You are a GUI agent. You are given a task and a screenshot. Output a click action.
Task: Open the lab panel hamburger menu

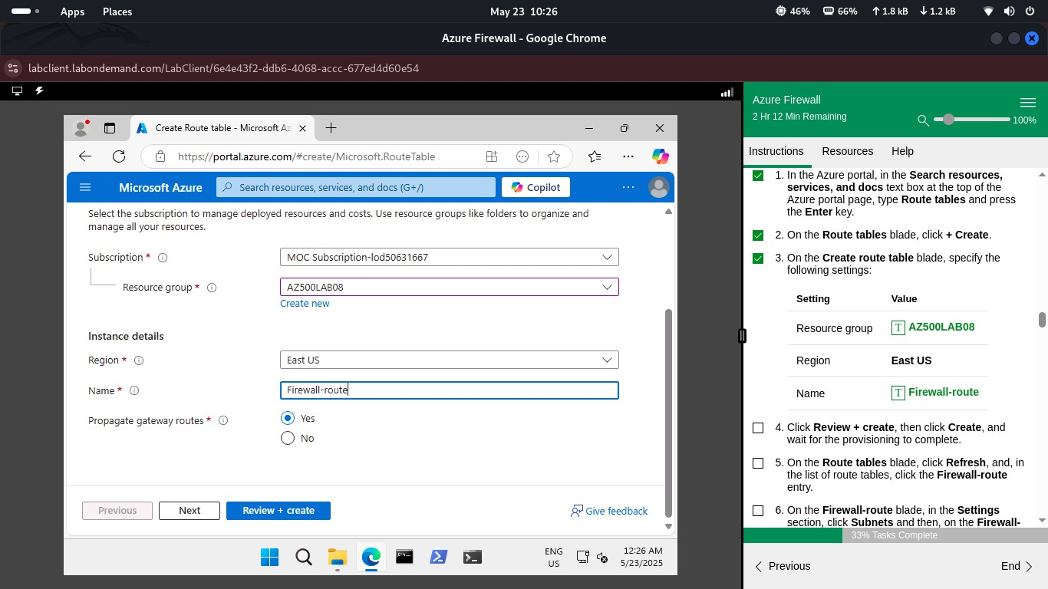pos(1027,103)
